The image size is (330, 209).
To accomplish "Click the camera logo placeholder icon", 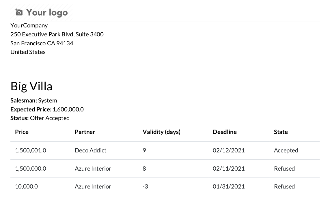I will tap(18, 12).
